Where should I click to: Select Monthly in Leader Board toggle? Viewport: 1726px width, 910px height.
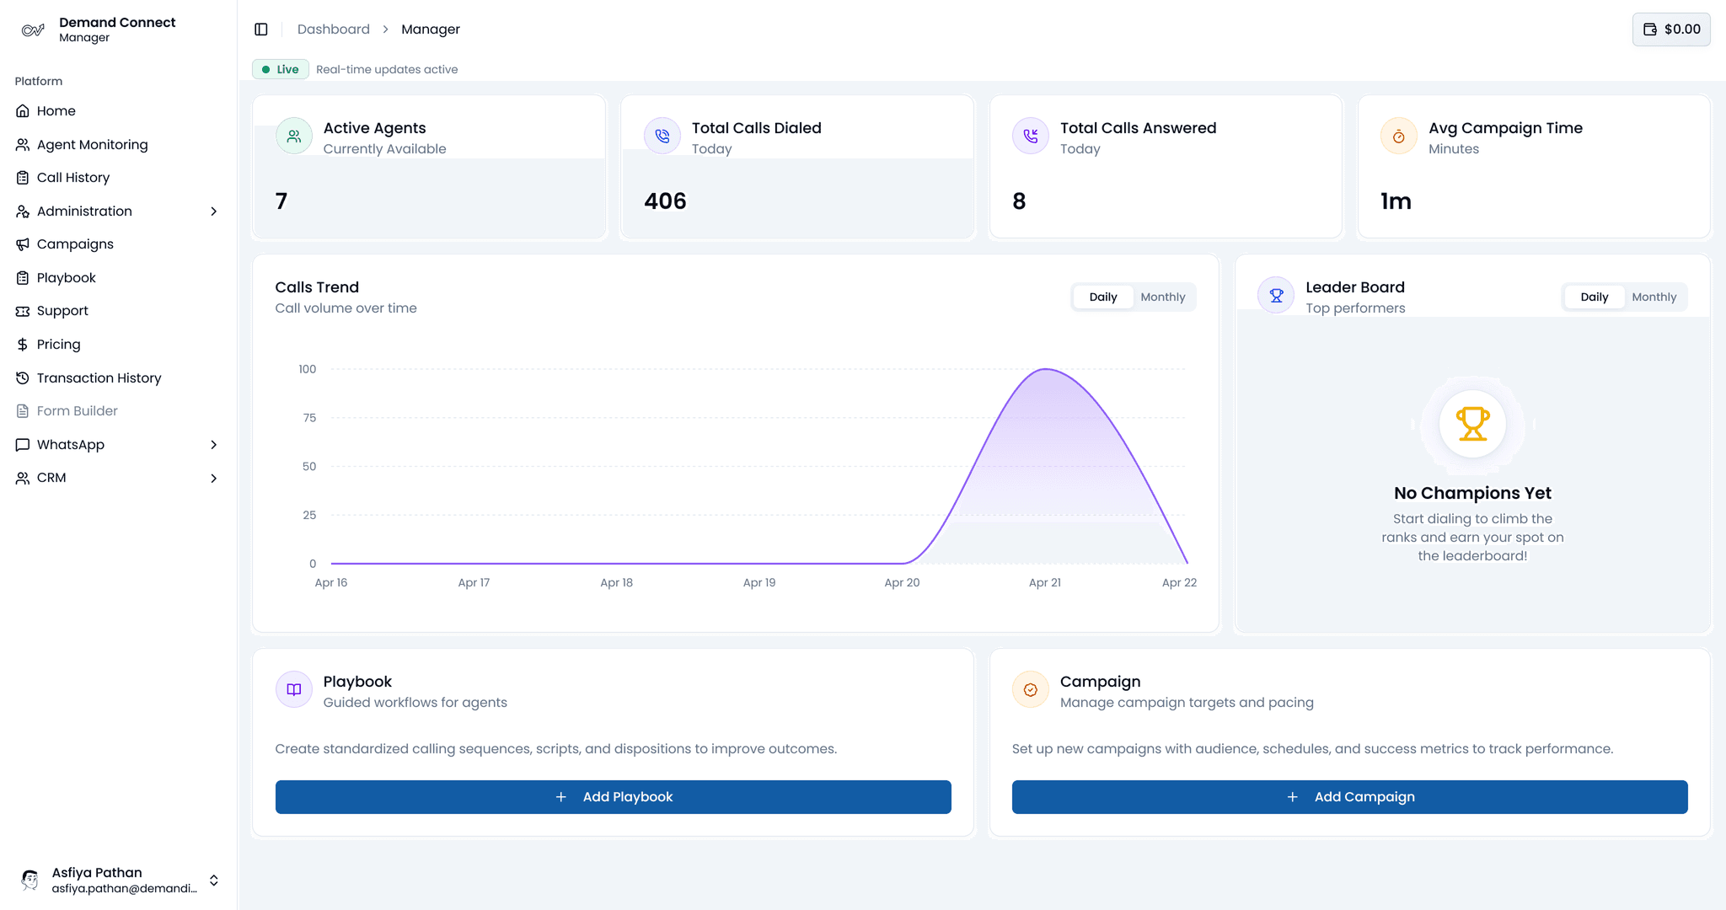[1654, 297]
